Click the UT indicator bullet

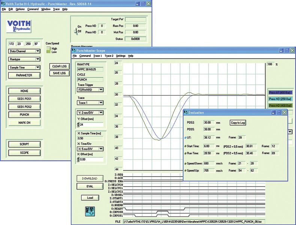coord(185,138)
